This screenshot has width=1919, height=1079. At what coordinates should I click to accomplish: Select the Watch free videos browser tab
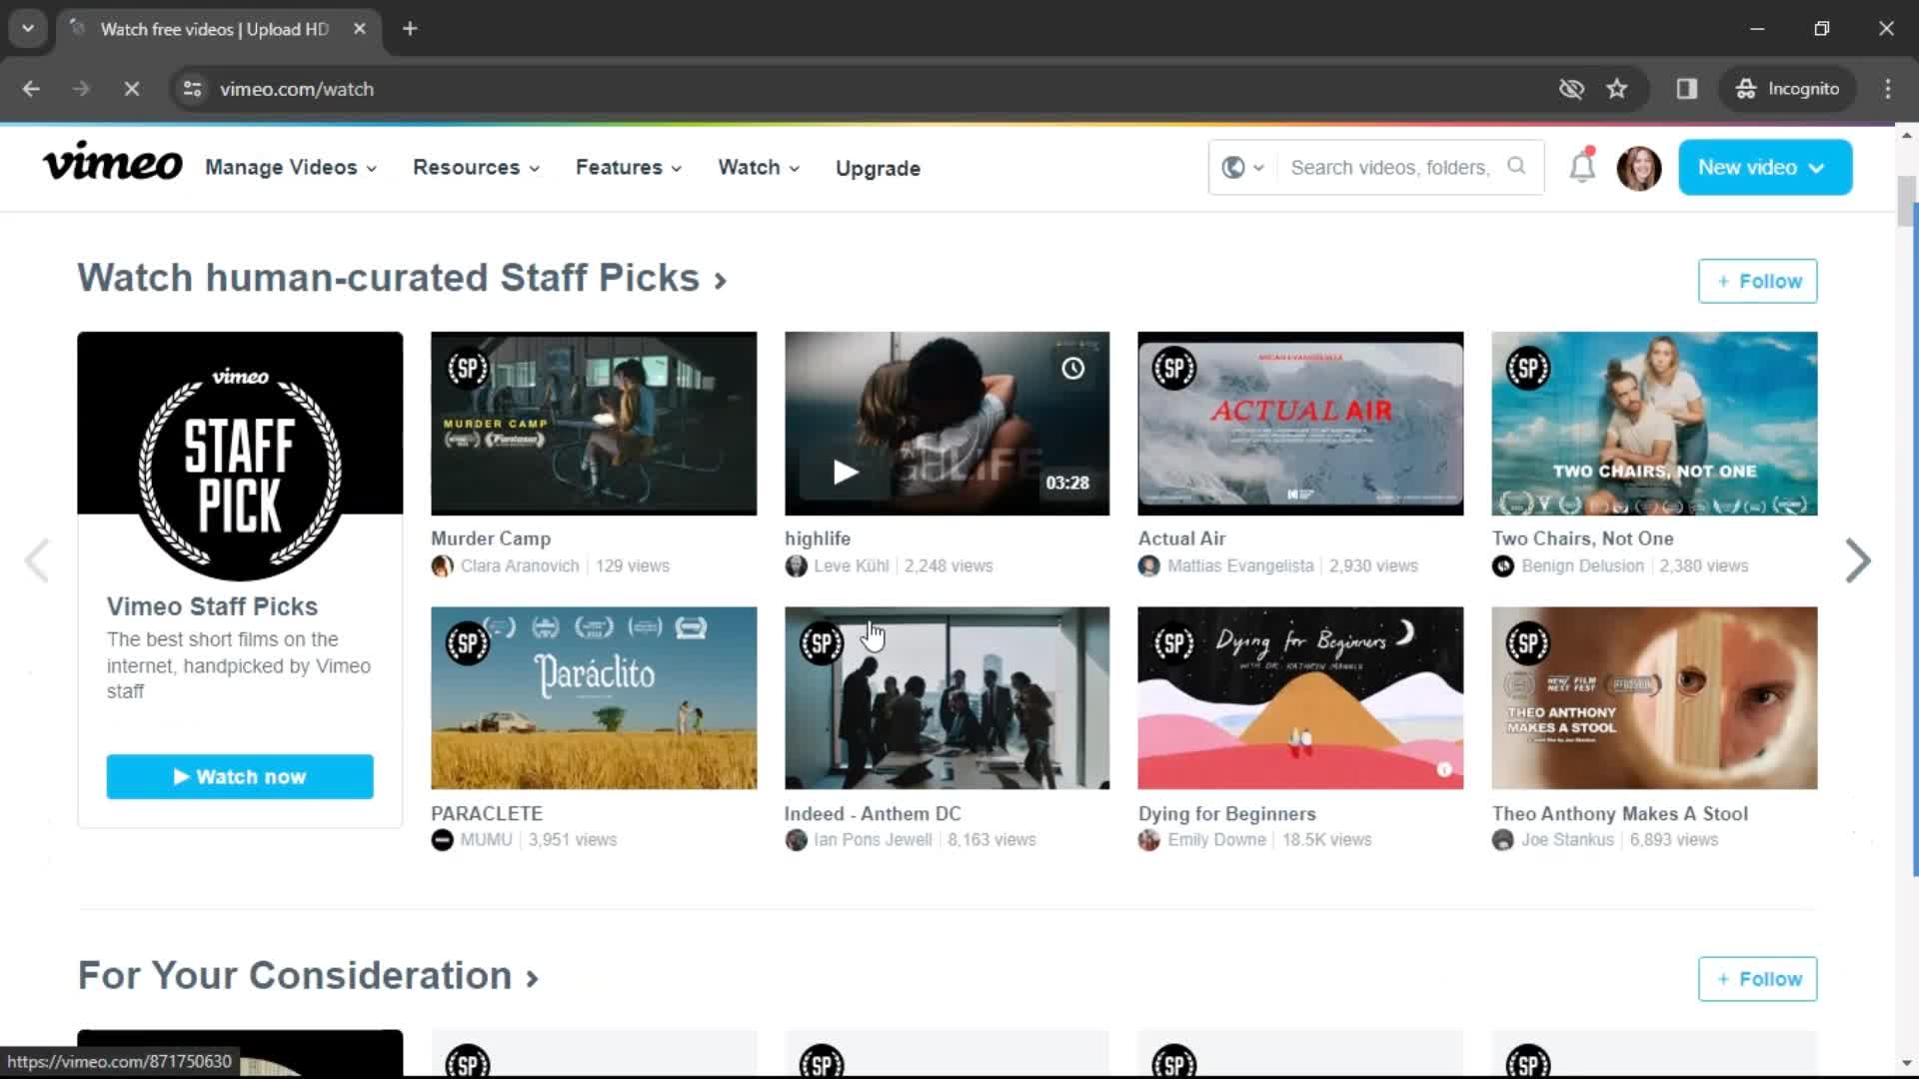(x=215, y=29)
